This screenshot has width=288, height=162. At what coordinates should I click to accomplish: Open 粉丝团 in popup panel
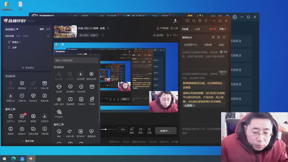59,88
